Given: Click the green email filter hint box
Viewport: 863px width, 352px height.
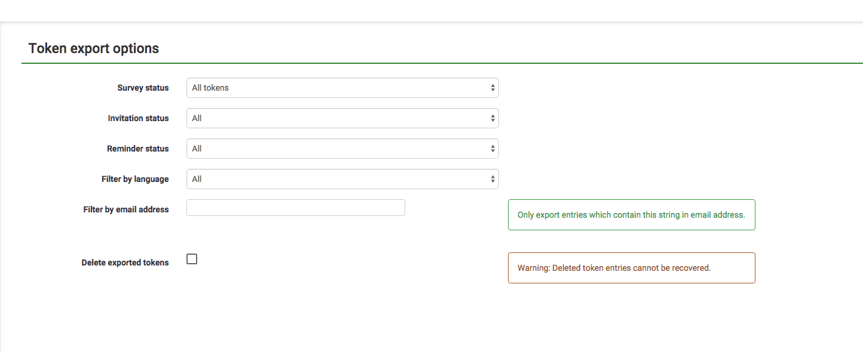Looking at the screenshot, I should coord(631,215).
